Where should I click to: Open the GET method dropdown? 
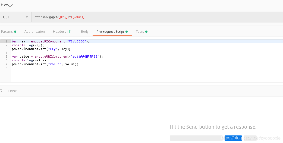coord(16,17)
